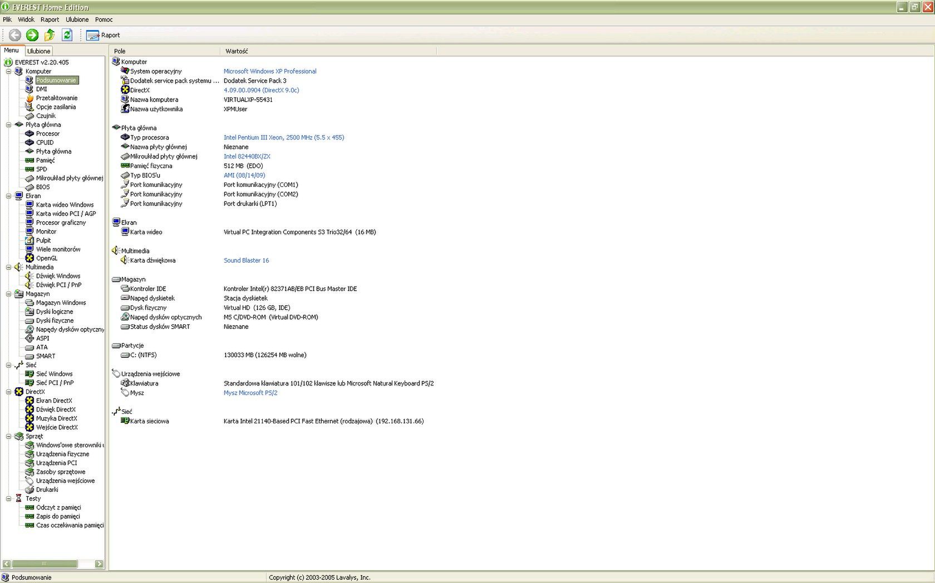Select Dyski logiczne tree item
The height and width of the screenshot is (583, 935).
(x=55, y=312)
